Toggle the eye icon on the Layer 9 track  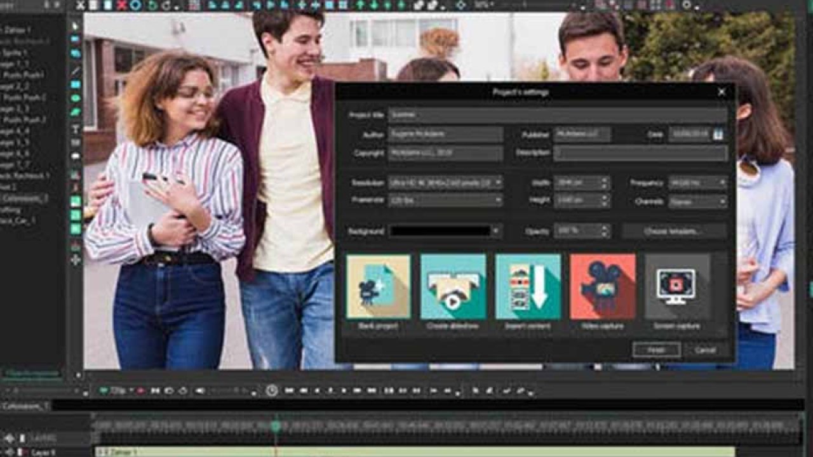pyautogui.click(x=8, y=452)
